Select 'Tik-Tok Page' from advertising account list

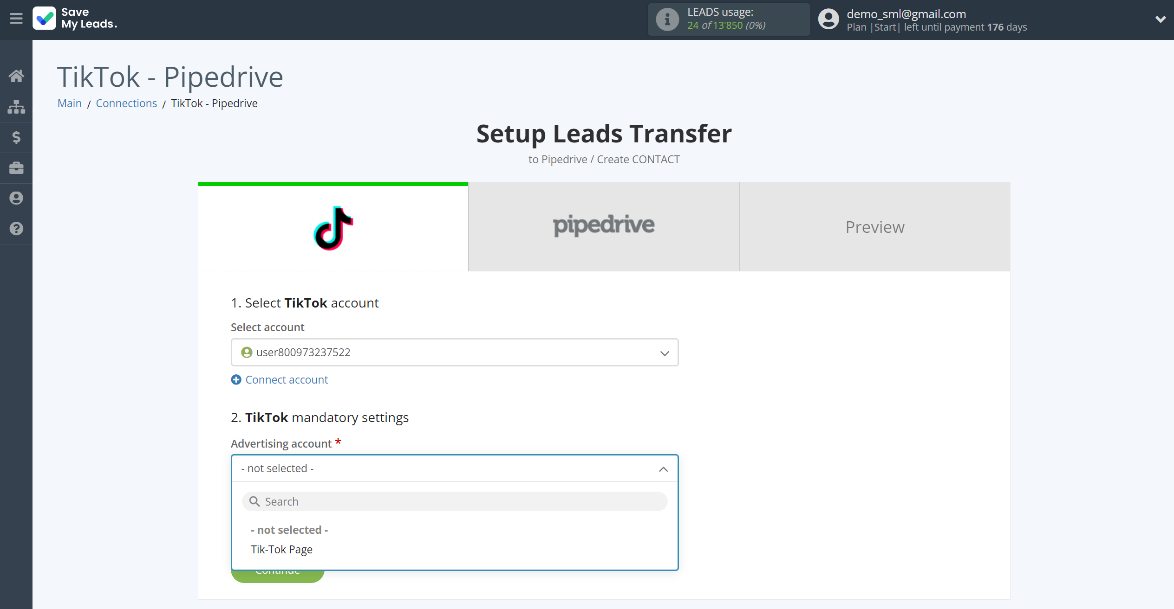coord(281,549)
